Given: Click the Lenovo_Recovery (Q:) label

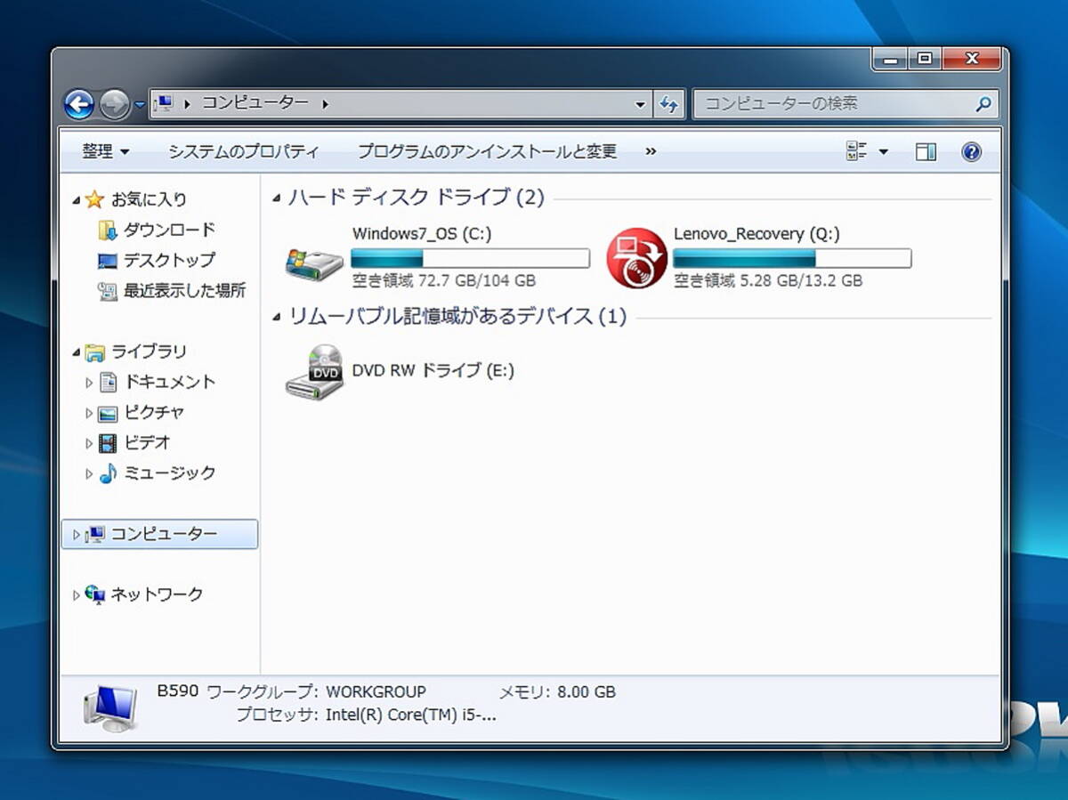Looking at the screenshot, I should coord(756,234).
